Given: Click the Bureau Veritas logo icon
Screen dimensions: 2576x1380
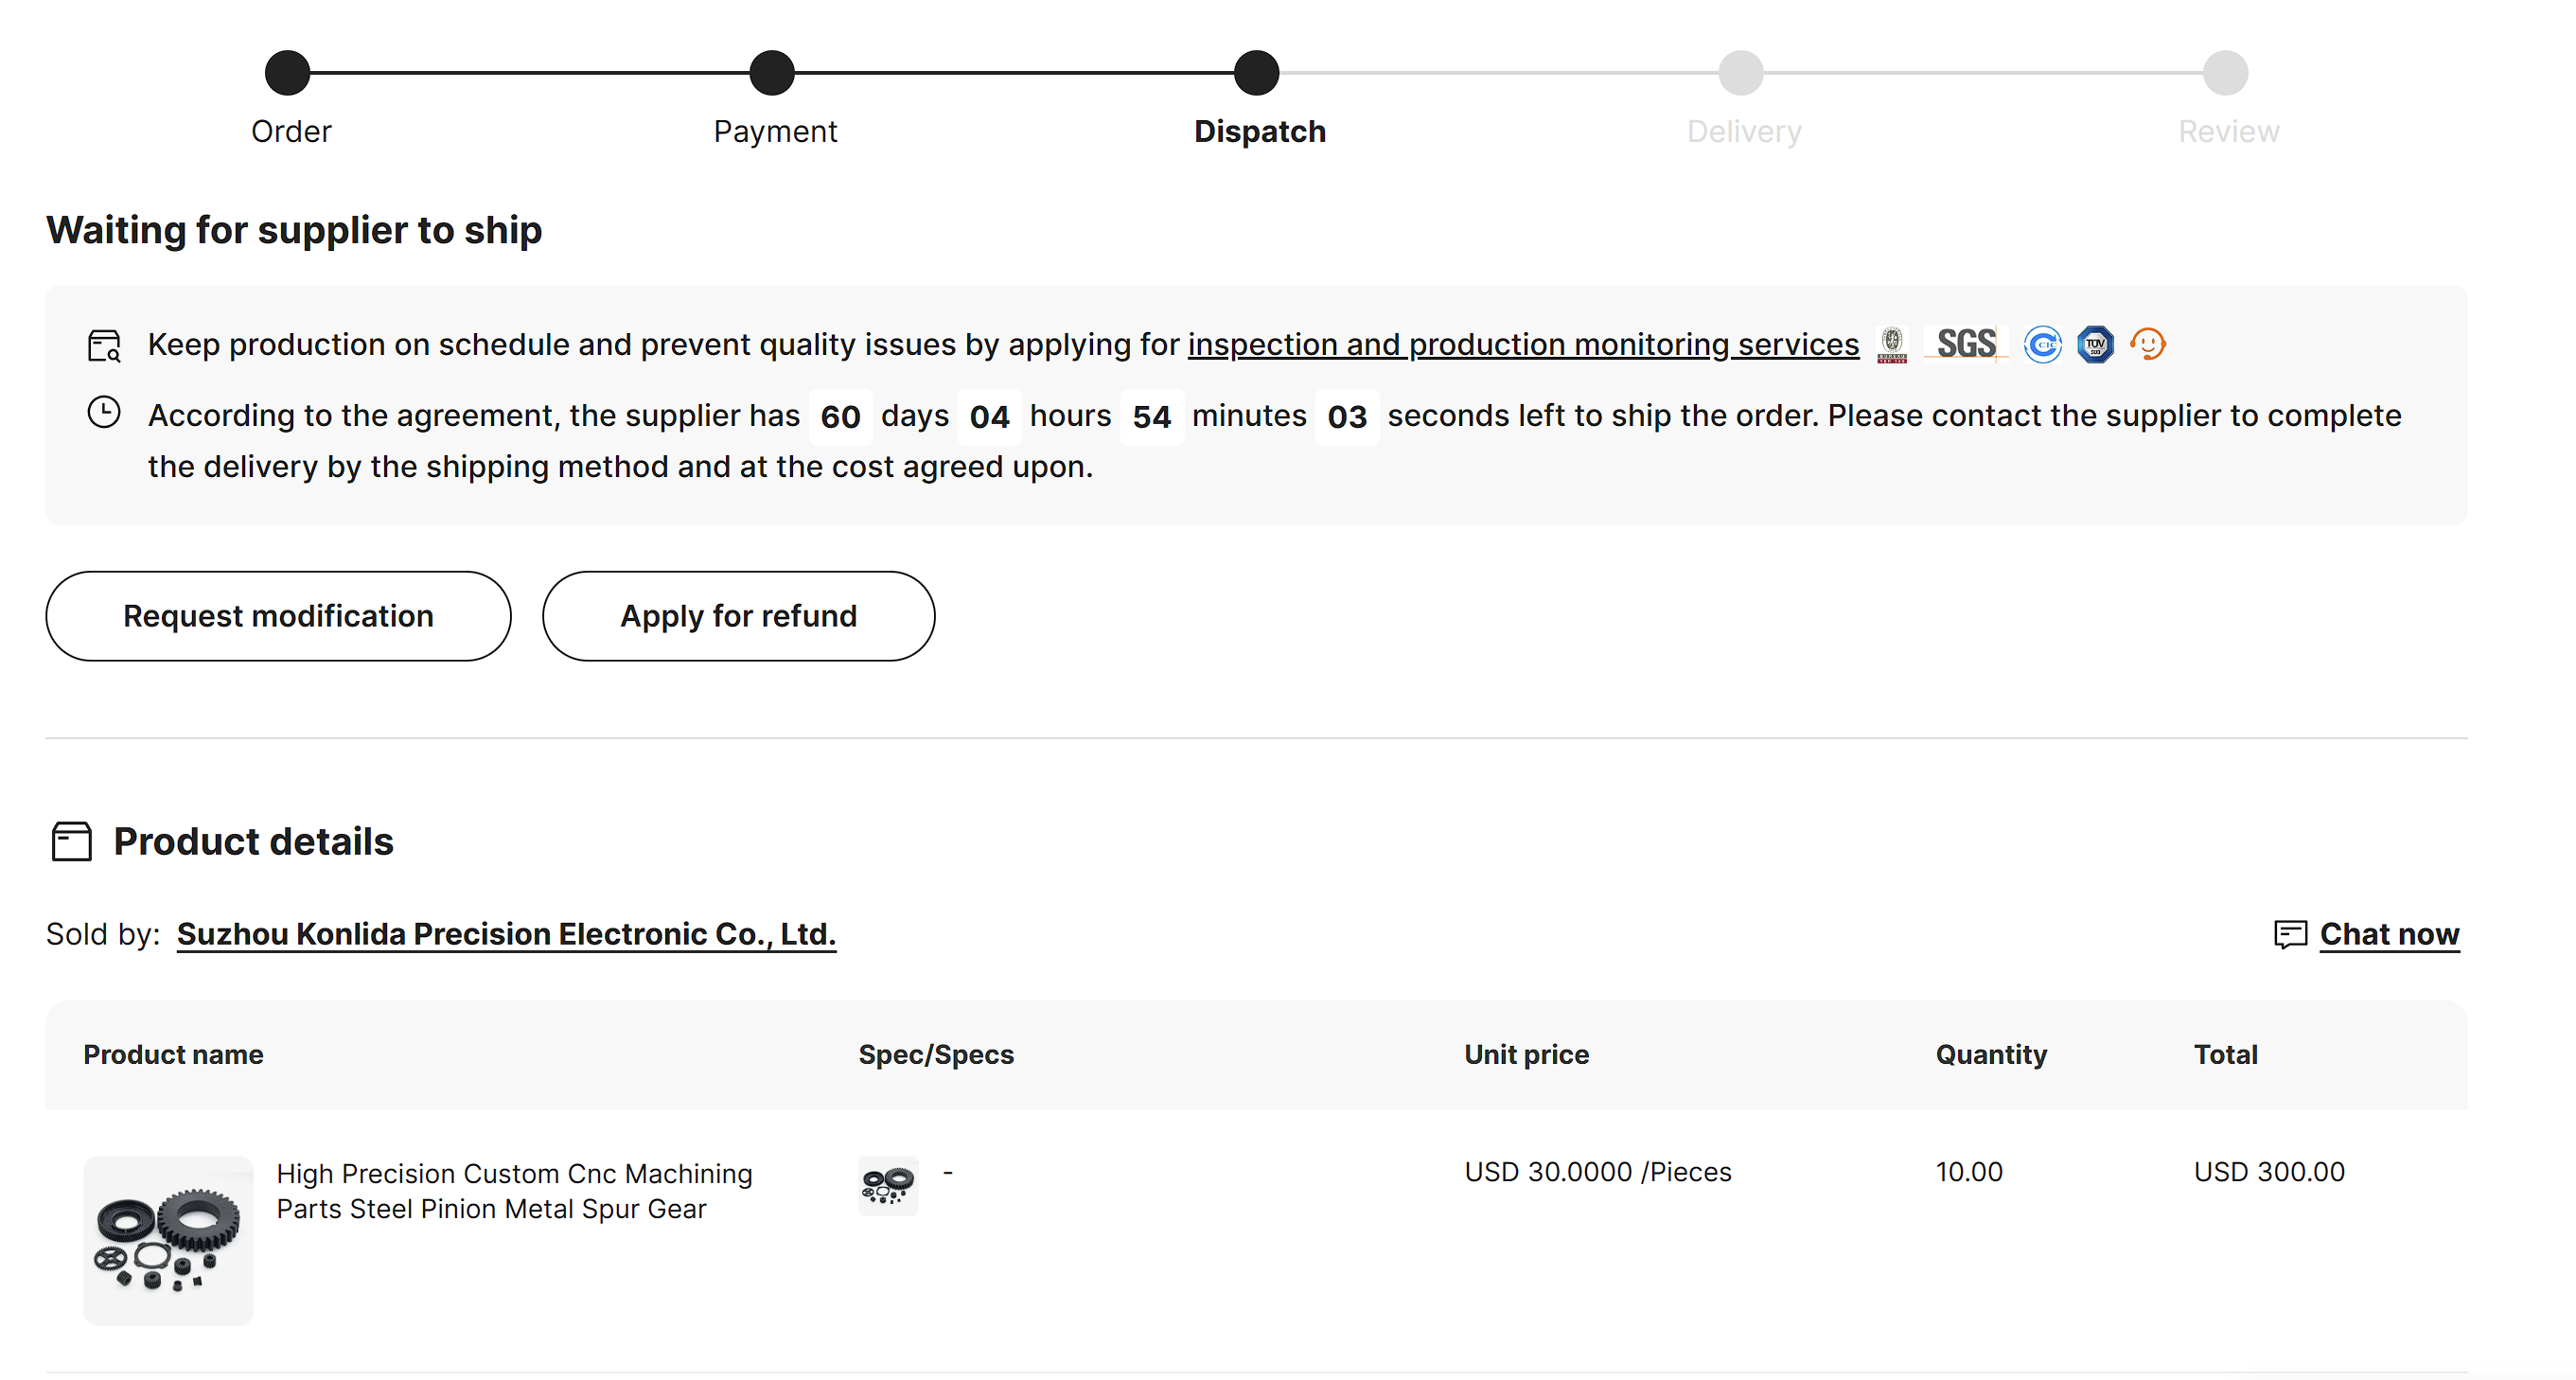Looking at the screenshot, I should point(1891,344).
